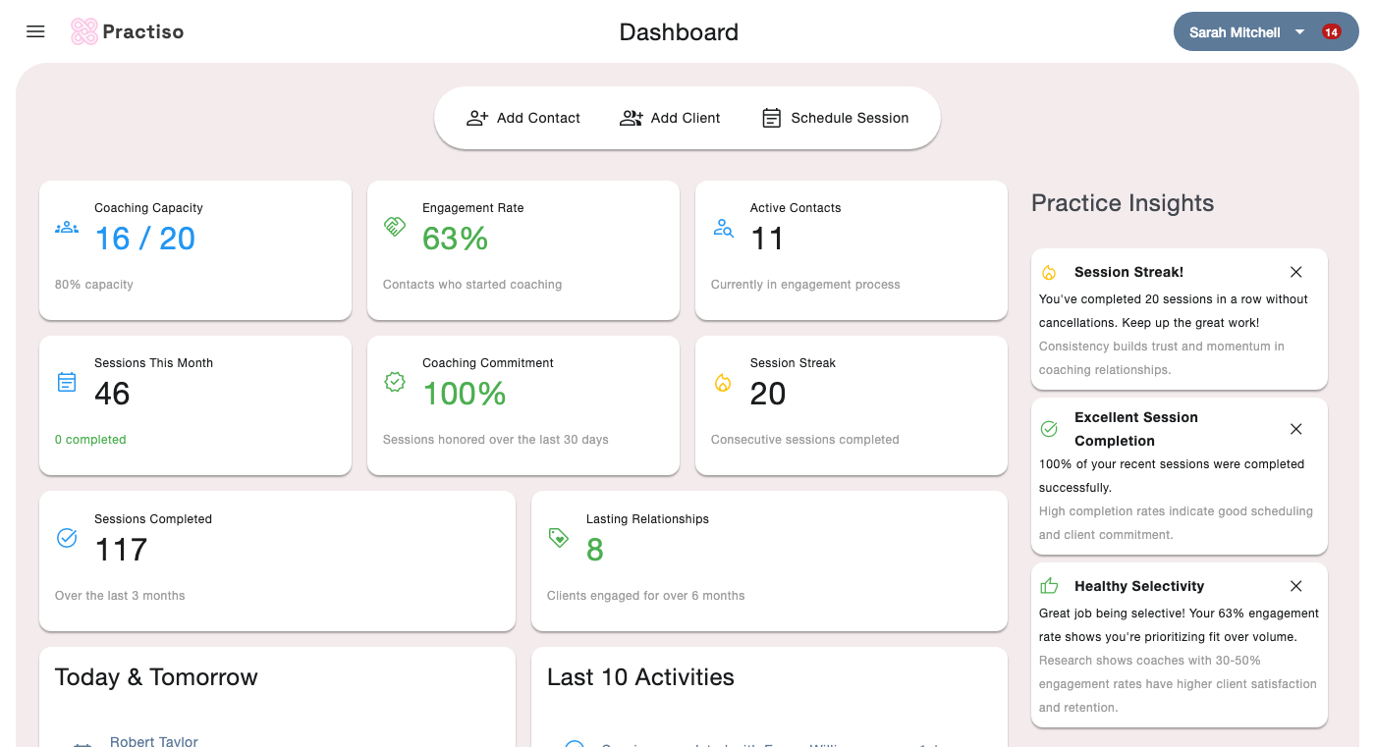
Task: Dismiss the Excellent Session Completion insight
Action: point(1295,429)
